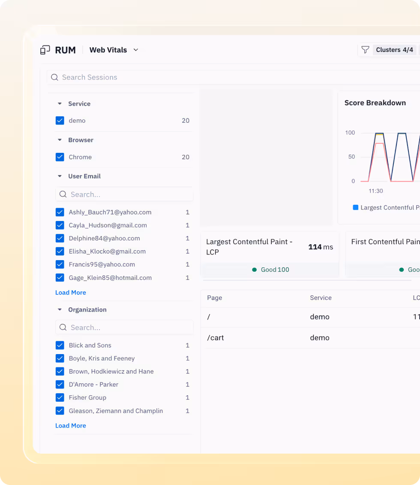The image size is (420, 485).
Task: Collapse the User Email filter section
Action: click(x=60, y=176)
